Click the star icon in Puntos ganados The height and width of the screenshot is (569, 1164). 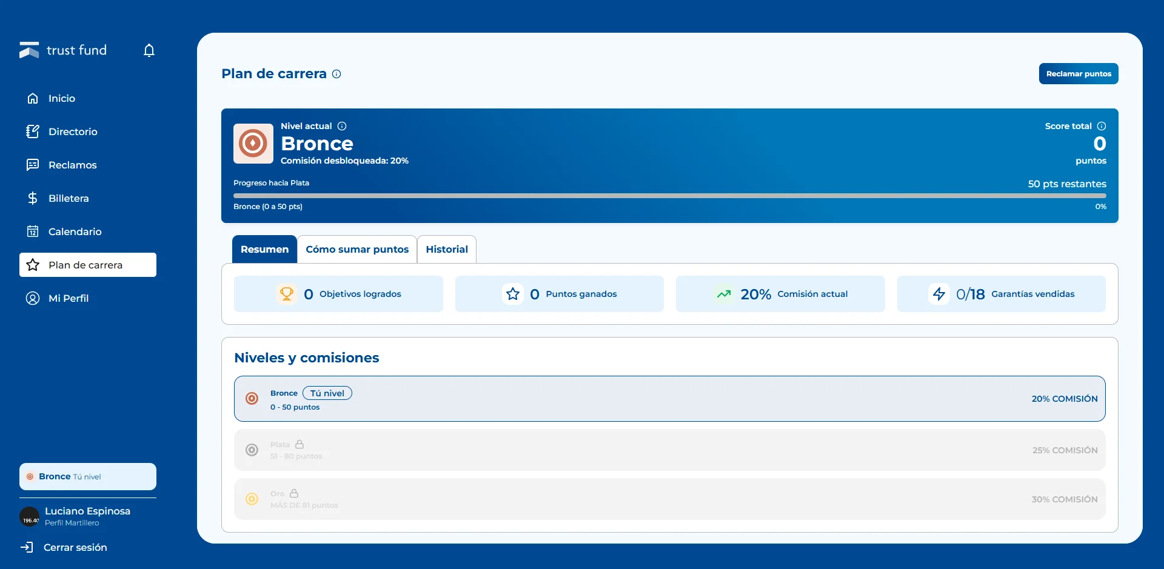coord(513,294)
